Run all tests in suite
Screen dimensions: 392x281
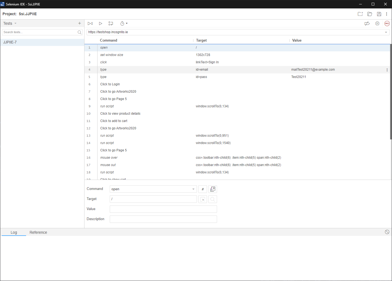(x=90, y=24)
